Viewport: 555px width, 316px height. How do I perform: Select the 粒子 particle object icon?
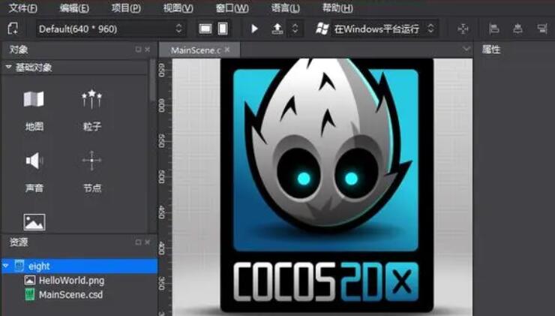coord(91,99)
